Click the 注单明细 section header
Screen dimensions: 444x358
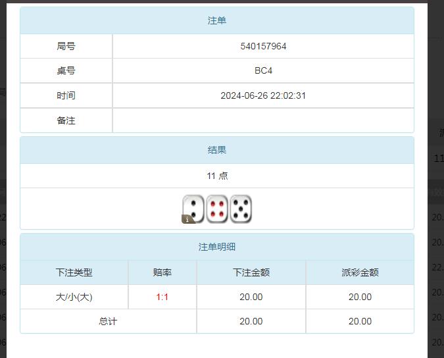pos(217,247)
